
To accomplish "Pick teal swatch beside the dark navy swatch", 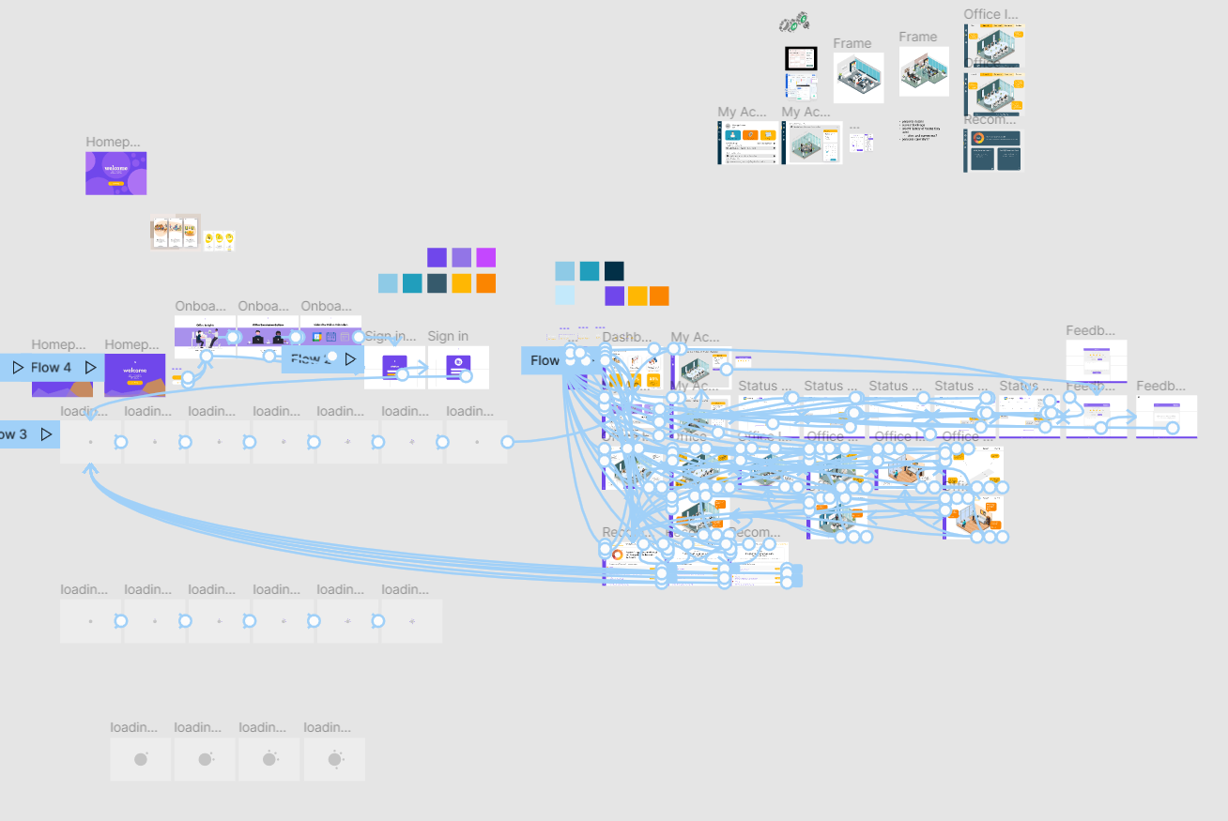I will click(590, 271).
